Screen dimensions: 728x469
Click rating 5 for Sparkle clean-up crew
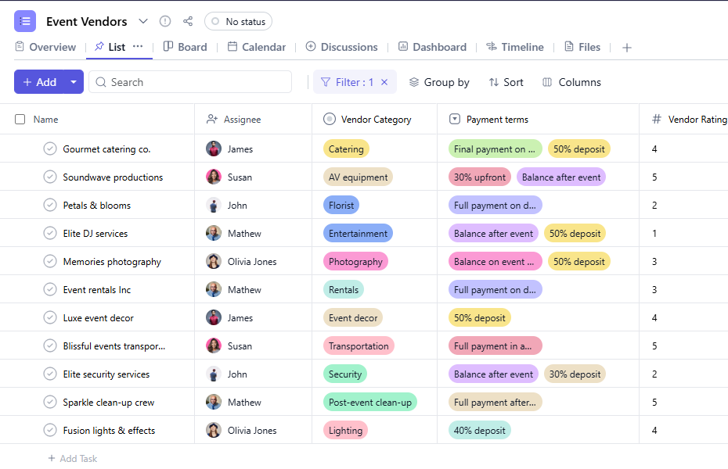point(654,403)
